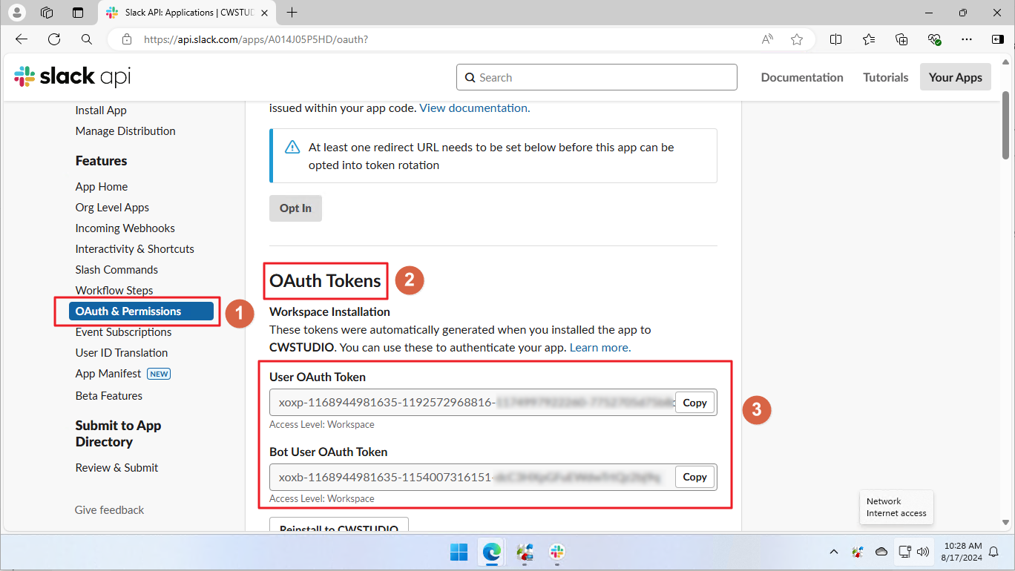
Task: Open the volume tray icon
Action: [x=923, y=552]
